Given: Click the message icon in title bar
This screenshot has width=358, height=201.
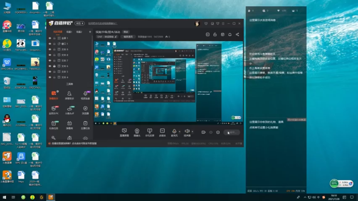Looking at the screenshot, I should 206,24.
